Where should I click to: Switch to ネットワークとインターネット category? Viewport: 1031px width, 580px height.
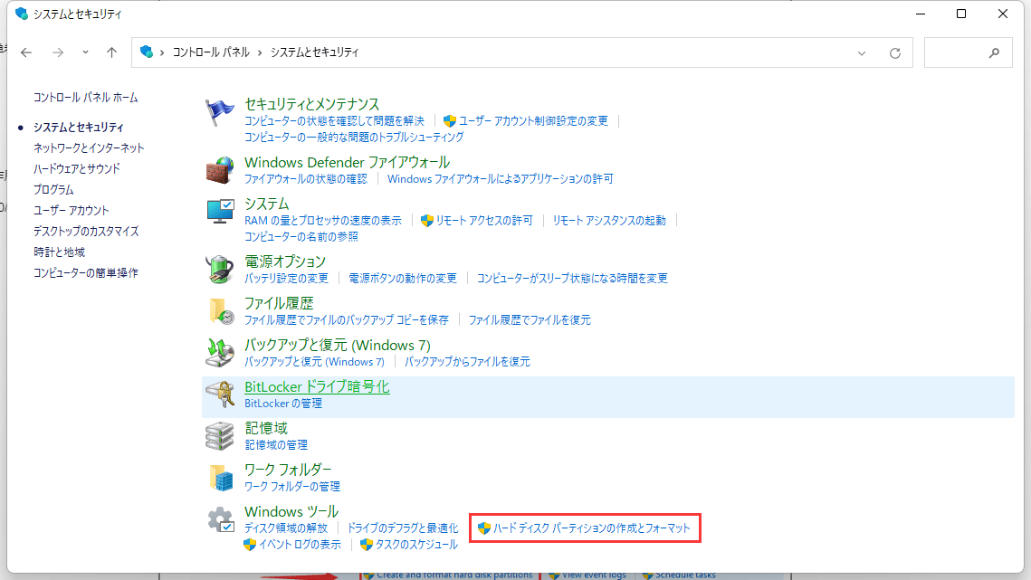pos(86,147)
